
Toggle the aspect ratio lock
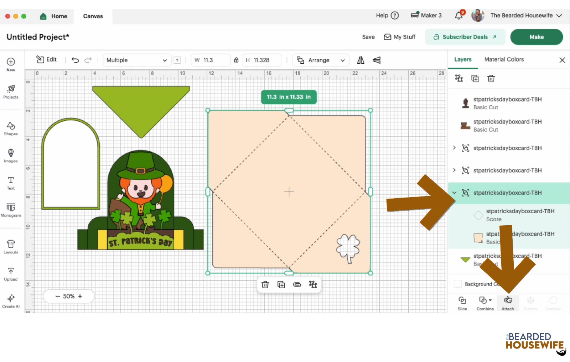coord(236,60)
